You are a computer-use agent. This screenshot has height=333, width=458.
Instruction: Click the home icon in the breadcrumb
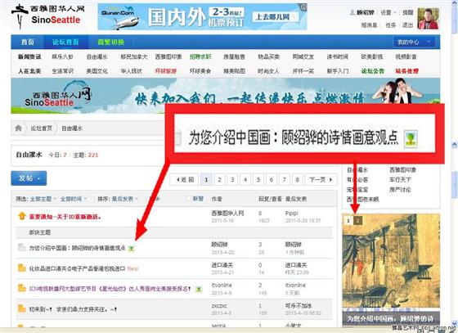[18, 128]
